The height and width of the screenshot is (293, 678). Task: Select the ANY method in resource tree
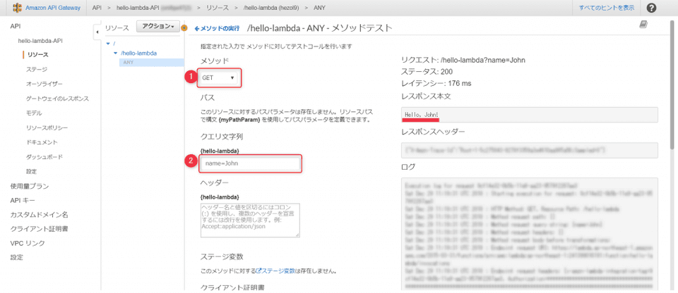[129, 62]
